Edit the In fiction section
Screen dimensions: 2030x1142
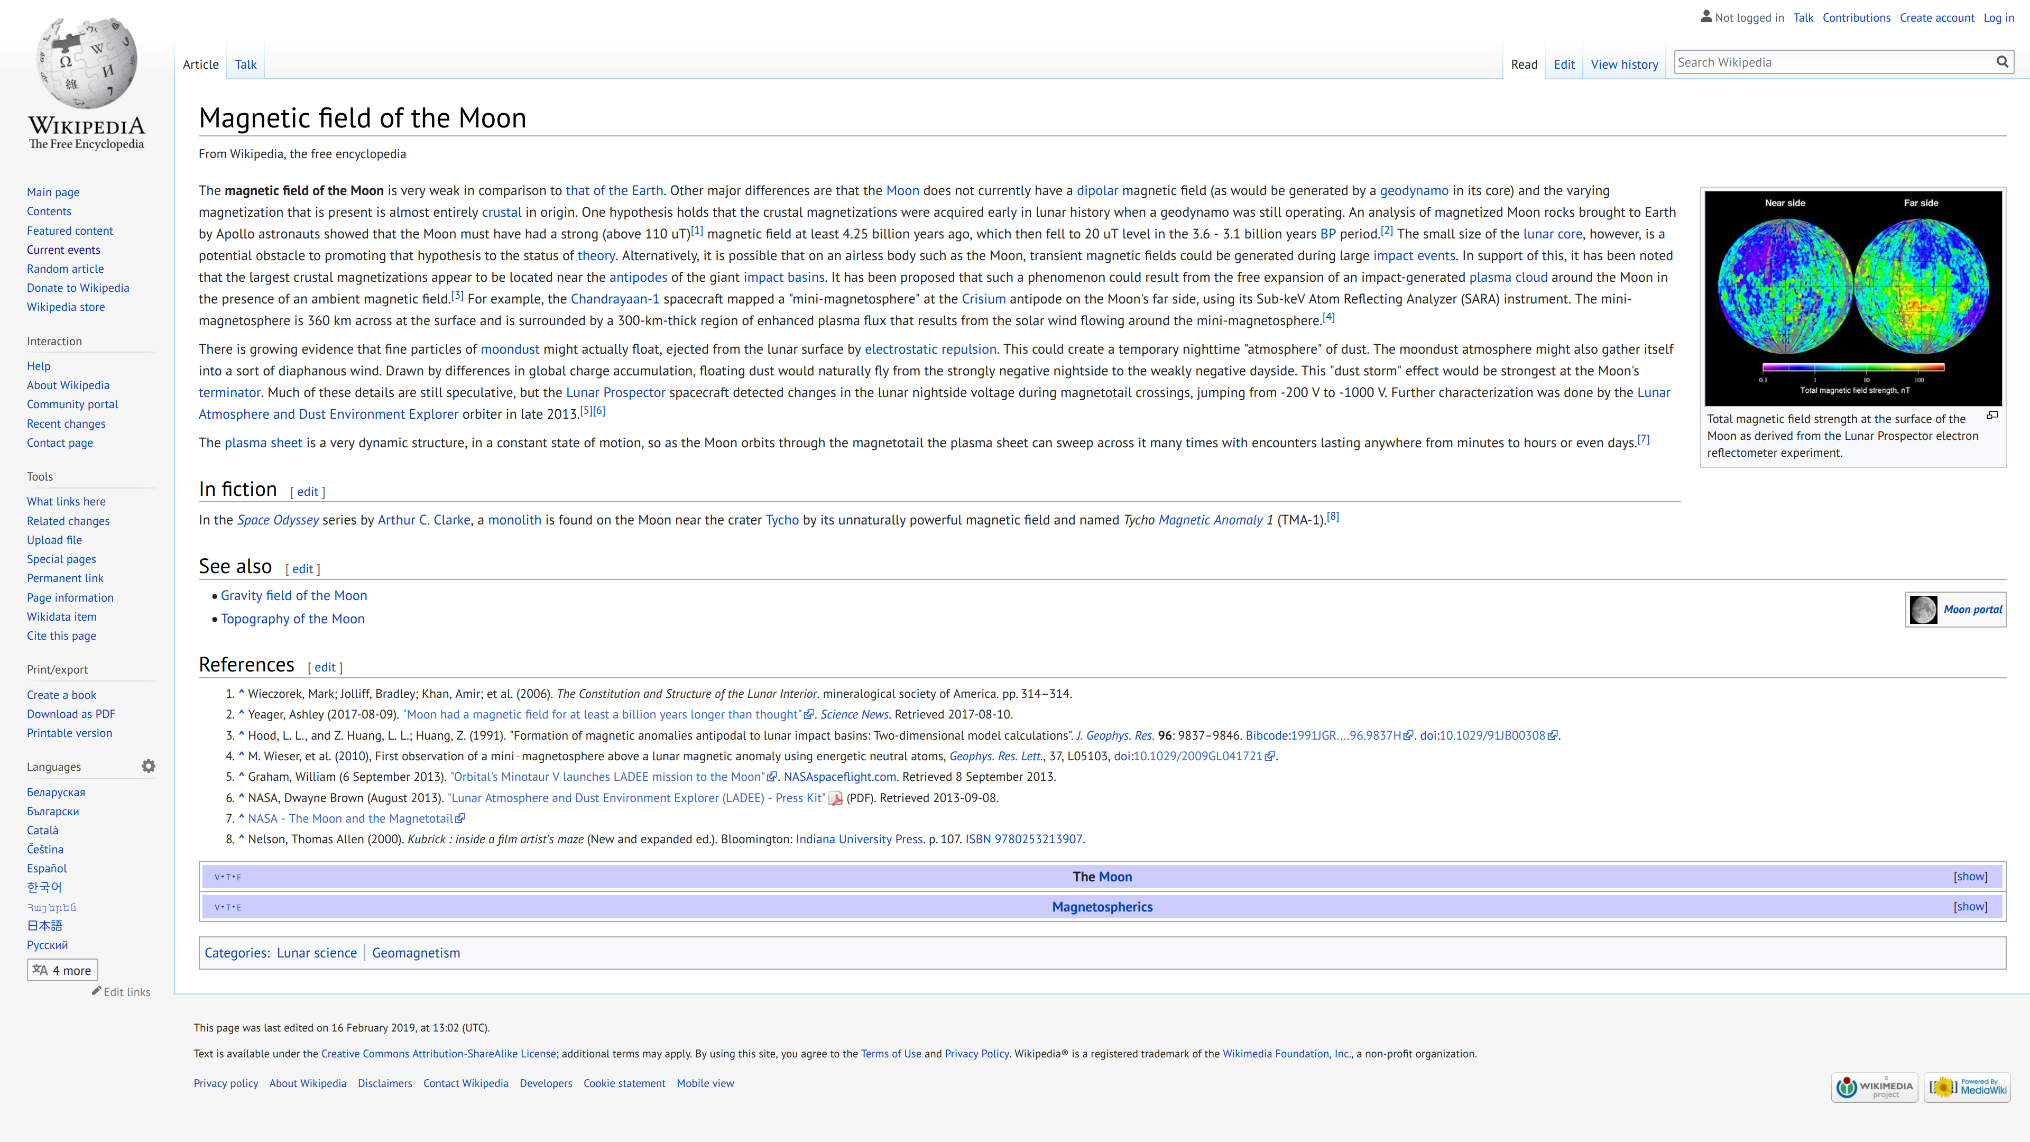click(307, 492)
